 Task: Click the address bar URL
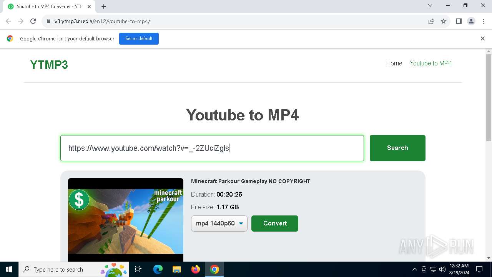(x=102, y=21)
